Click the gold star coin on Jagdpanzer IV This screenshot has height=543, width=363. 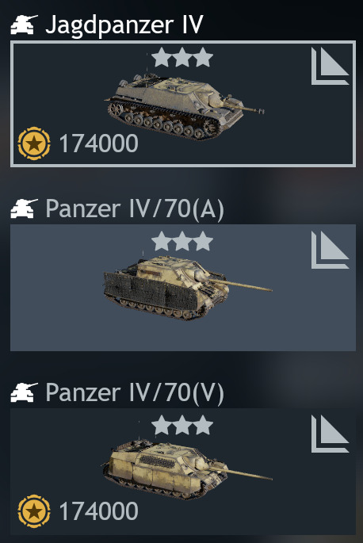point(34,143)
